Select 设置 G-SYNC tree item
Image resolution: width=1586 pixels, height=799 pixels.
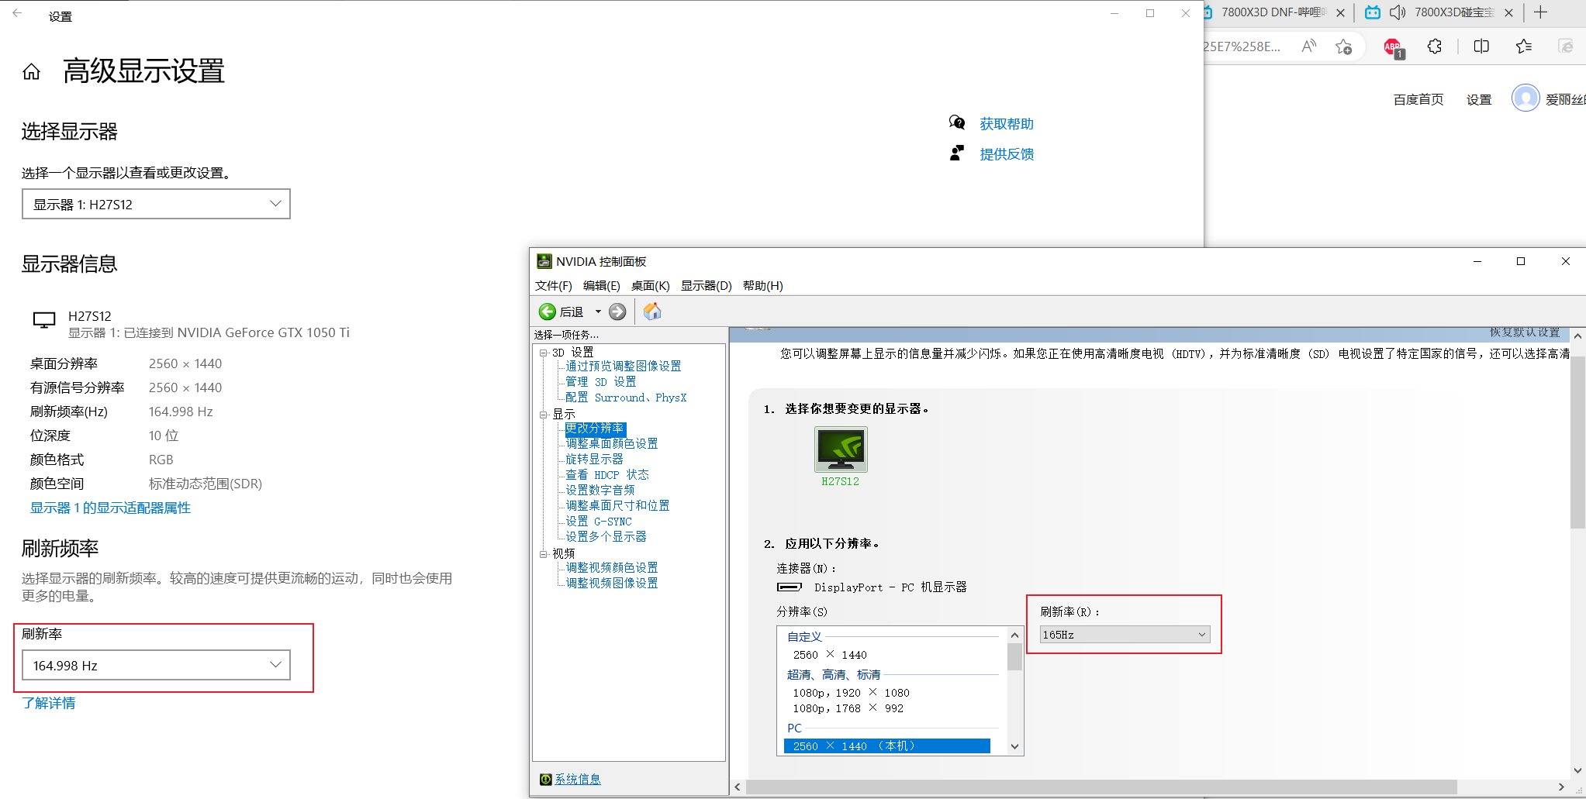[x=599, y=521]
